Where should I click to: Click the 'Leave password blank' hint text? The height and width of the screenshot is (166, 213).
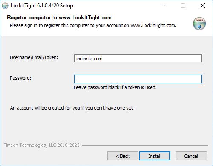point(115,87)
